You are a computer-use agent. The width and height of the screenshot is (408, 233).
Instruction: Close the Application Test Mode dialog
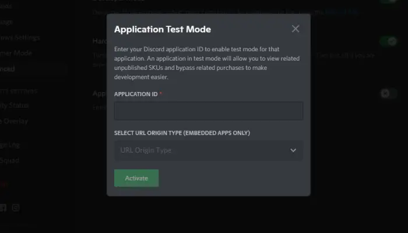pos(296,29)
